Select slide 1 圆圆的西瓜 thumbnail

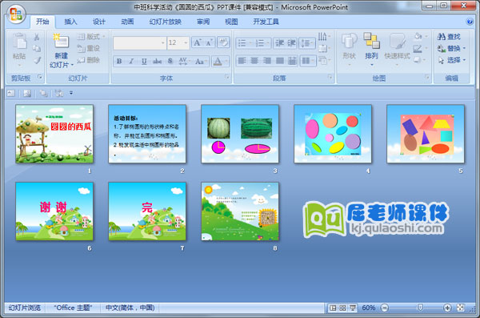pyautogui.click(x=54, y=134)
